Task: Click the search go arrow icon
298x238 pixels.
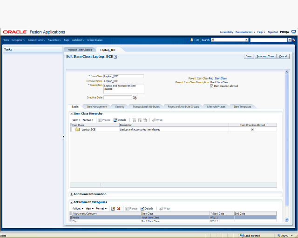Action: [289, 40]
